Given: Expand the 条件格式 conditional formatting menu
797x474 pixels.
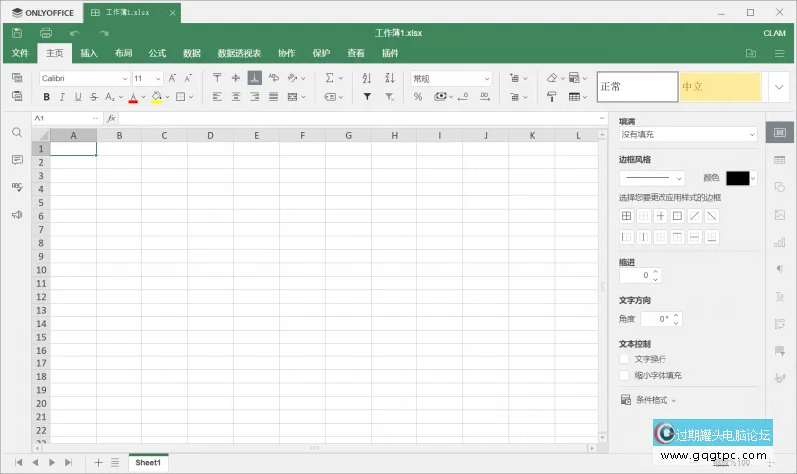Looking at the screenshot, I should 649,400.
